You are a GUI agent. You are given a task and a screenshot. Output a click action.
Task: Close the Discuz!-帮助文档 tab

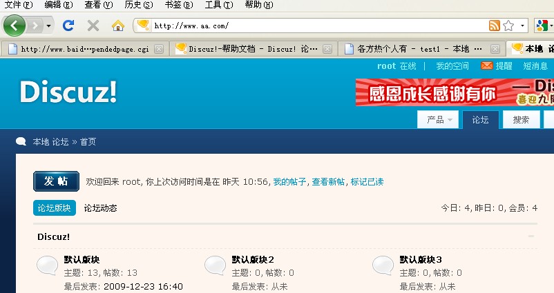coord(327,49)
